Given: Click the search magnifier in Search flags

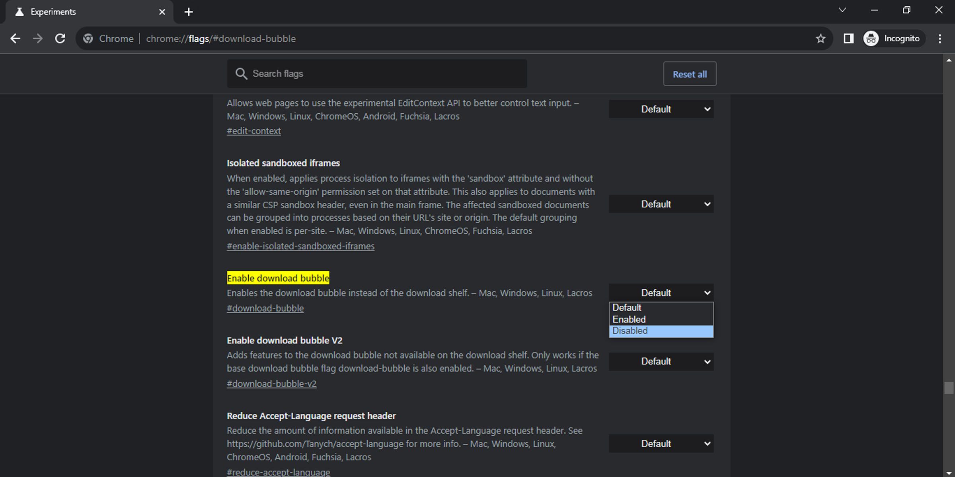Looking at the screenshot, I should 242,74.
